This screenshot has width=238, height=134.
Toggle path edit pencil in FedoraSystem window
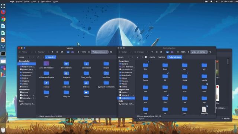point(138,57)
